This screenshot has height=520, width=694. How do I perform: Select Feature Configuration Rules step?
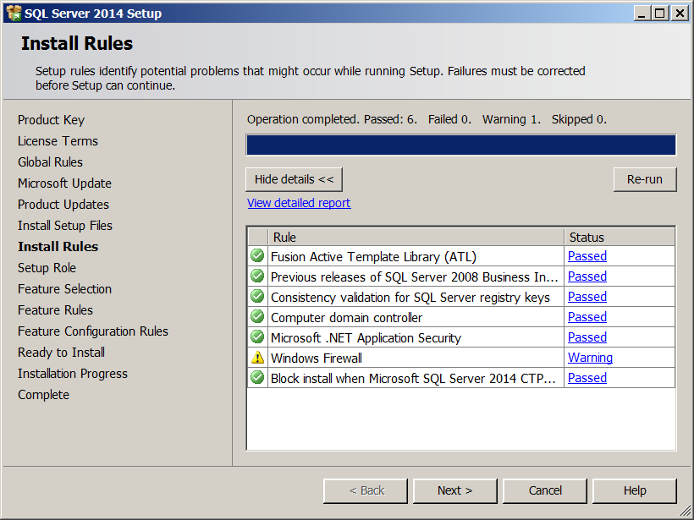[93, 331]
